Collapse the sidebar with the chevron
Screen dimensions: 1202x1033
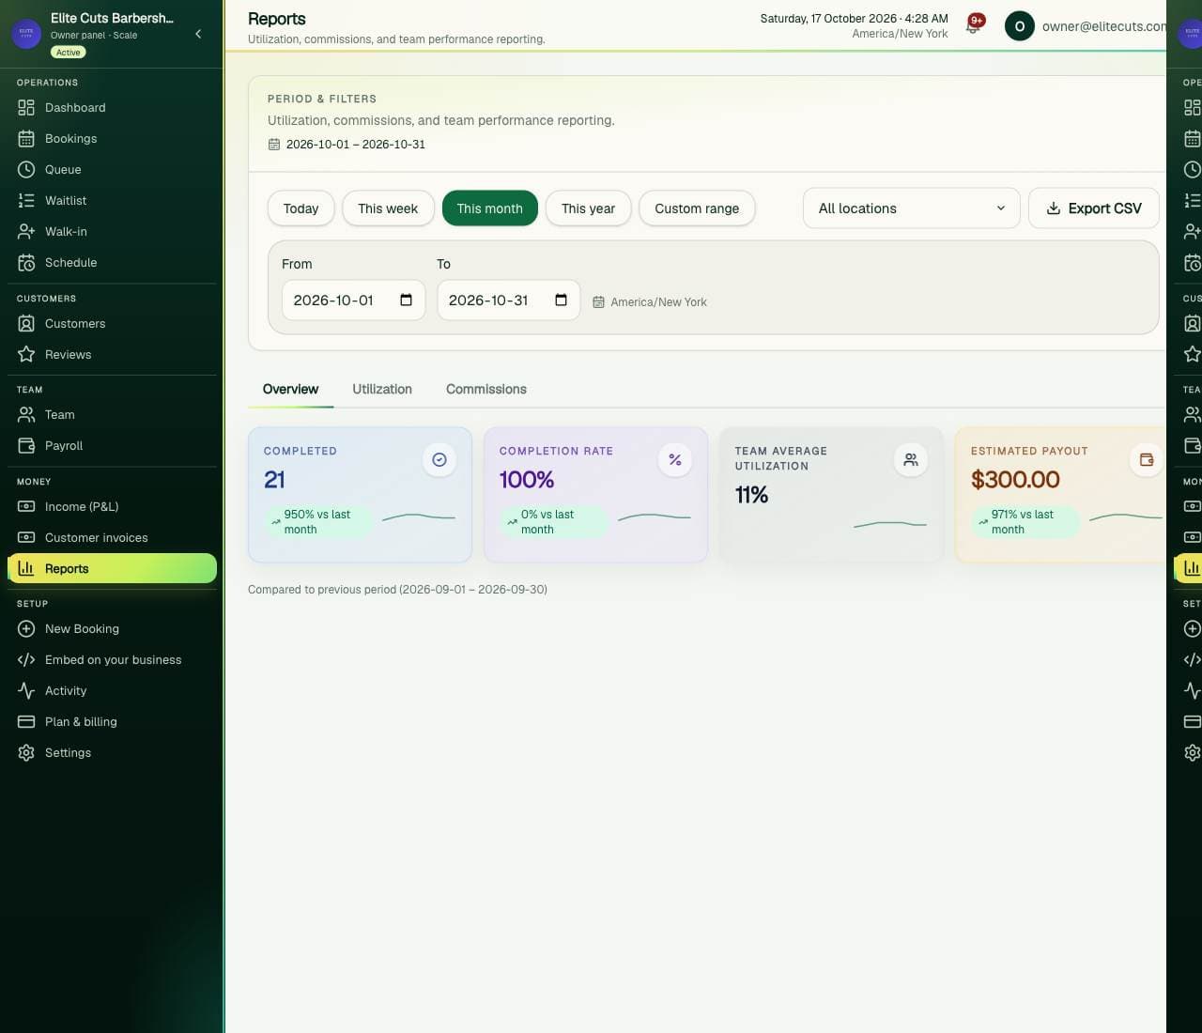click(x=198, y=34)
